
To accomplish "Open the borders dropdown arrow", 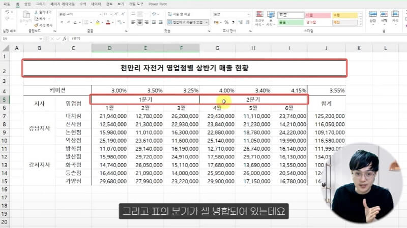I will pos(91,22).
